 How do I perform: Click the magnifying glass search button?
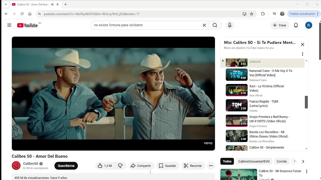pyautogui.click(x=215, y=25)
